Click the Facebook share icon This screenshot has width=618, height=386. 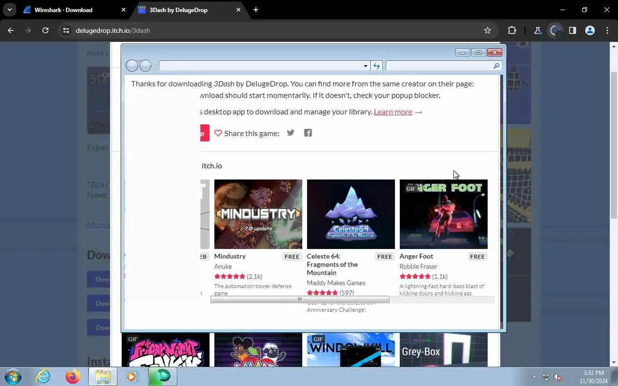coord(308,133)
